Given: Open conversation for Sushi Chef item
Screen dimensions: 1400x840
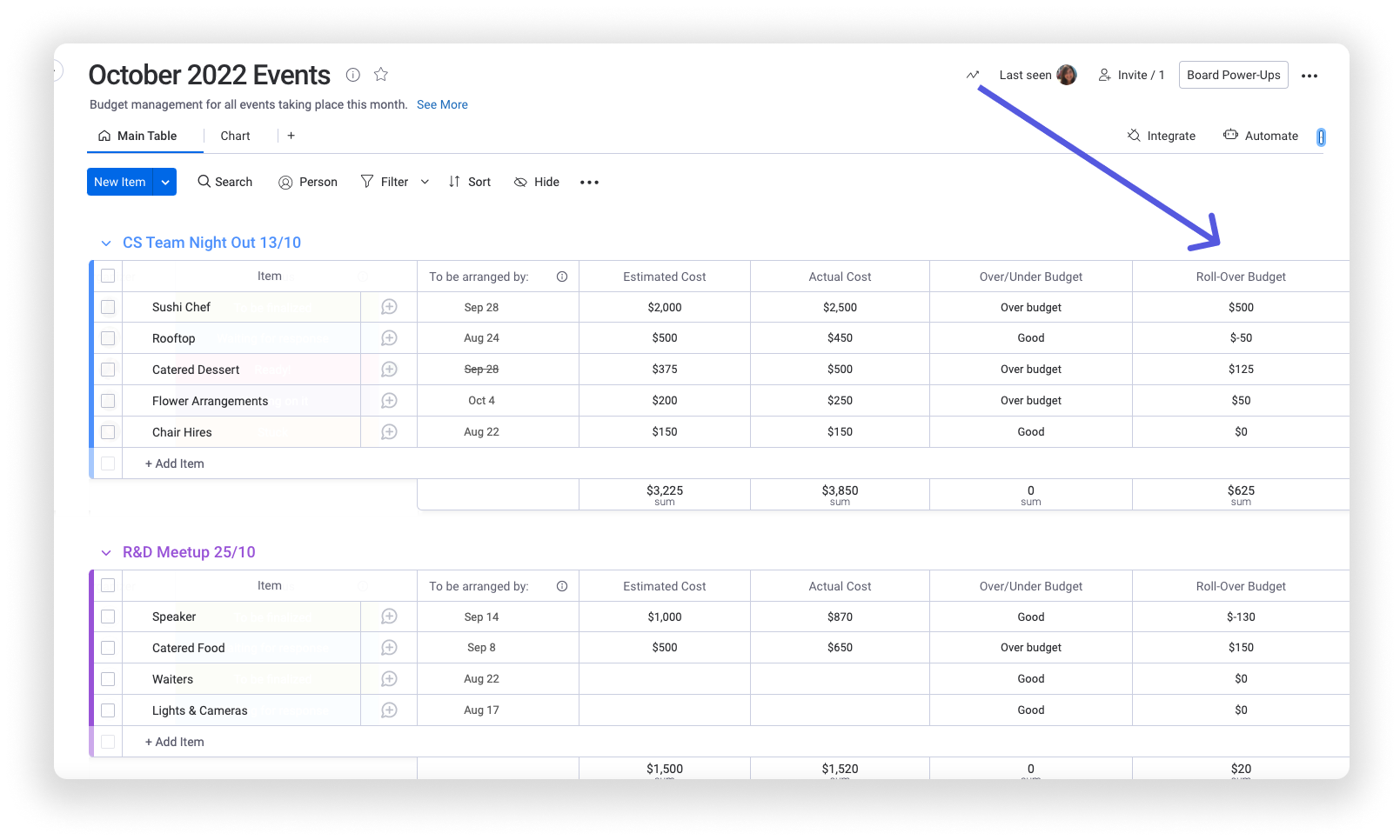Looking at the screenshot, I should pyautogui.click(x=389, y=307).
